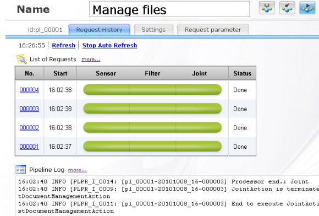
Task: Click Stop Auto Refresh link
Action: click(109, 45)
